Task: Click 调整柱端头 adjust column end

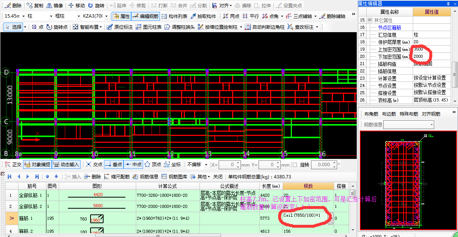Action: pyautogui.click(x=180, y=27)
